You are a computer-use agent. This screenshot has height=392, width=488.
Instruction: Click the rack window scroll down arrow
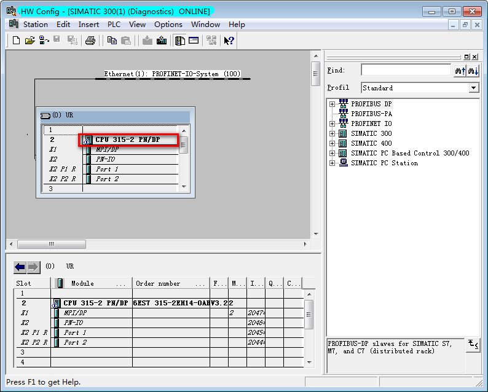(x=184, y=187)
